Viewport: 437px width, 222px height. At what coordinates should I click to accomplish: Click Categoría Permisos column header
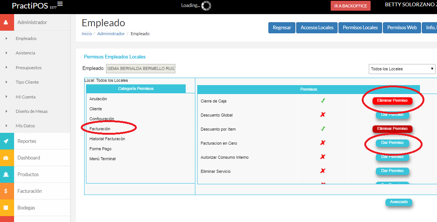[x=136, y=88]
